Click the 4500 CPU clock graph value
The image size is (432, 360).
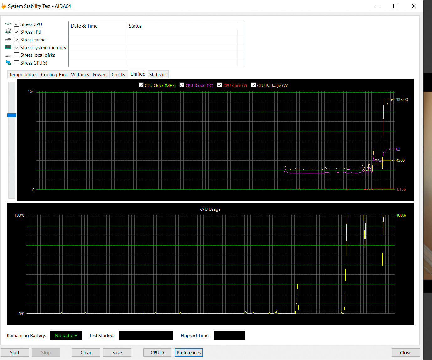[400, 160]
